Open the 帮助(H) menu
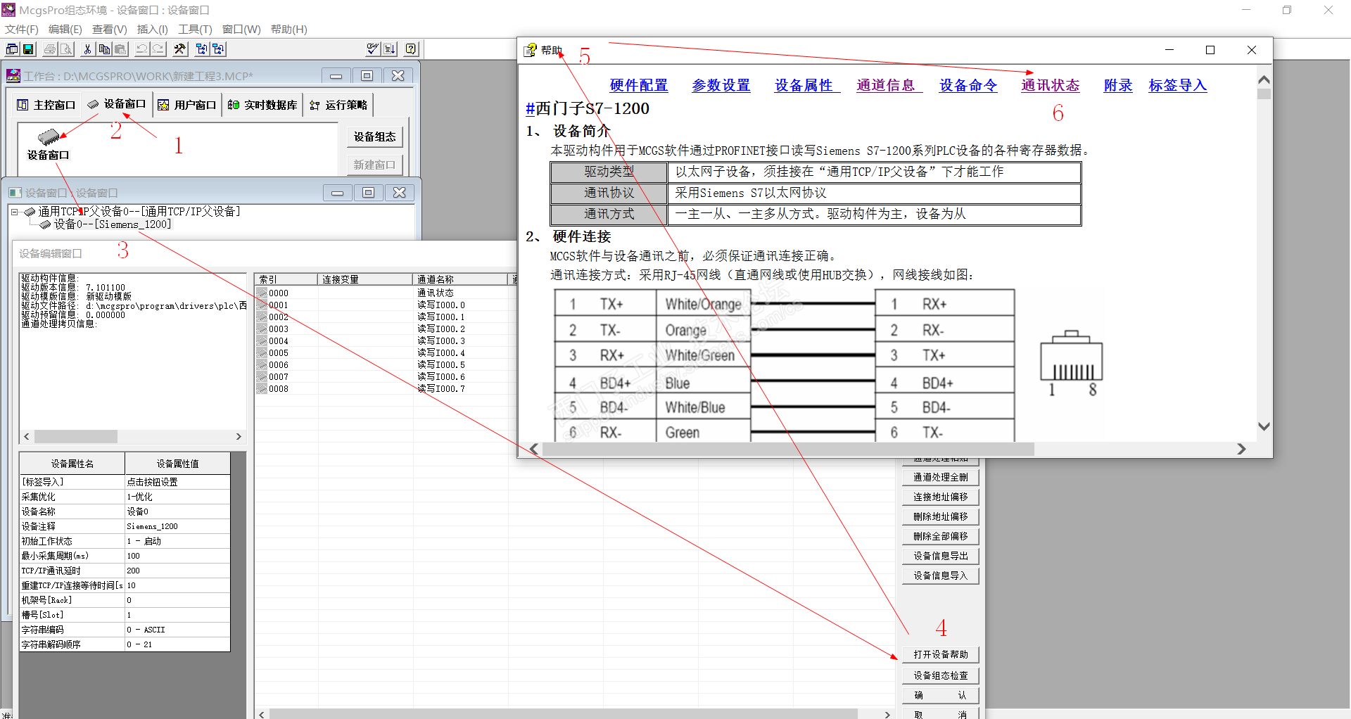 [289, 30]
